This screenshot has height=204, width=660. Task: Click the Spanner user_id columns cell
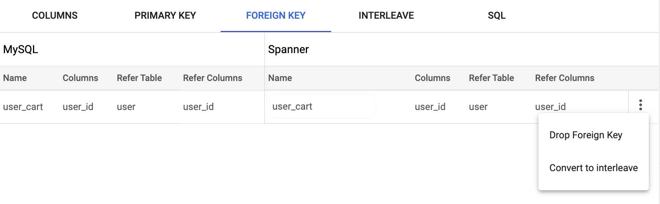[x=430, y=107]
